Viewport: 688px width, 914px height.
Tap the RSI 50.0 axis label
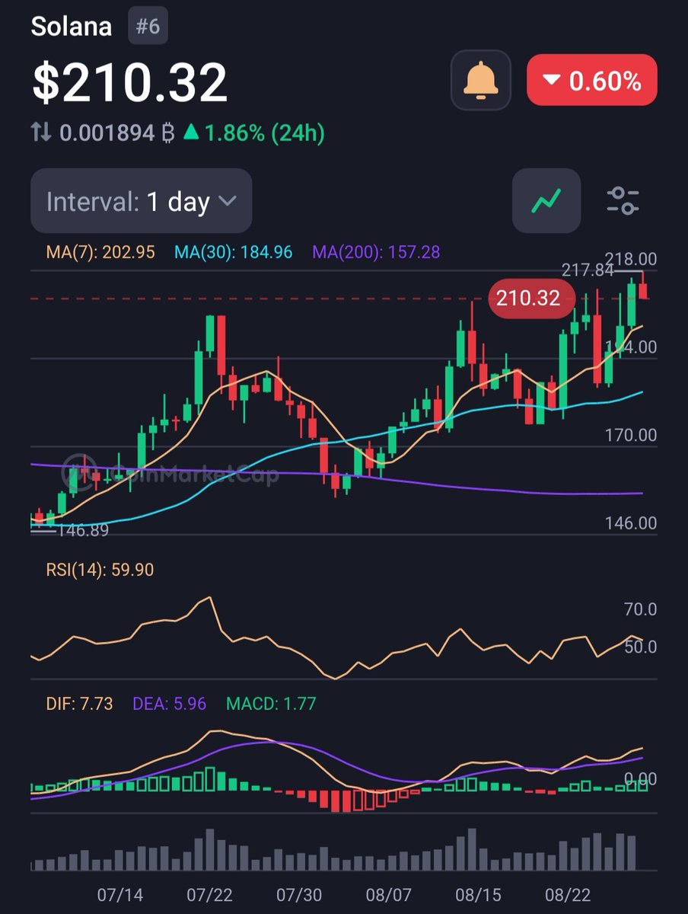point(640,647)
